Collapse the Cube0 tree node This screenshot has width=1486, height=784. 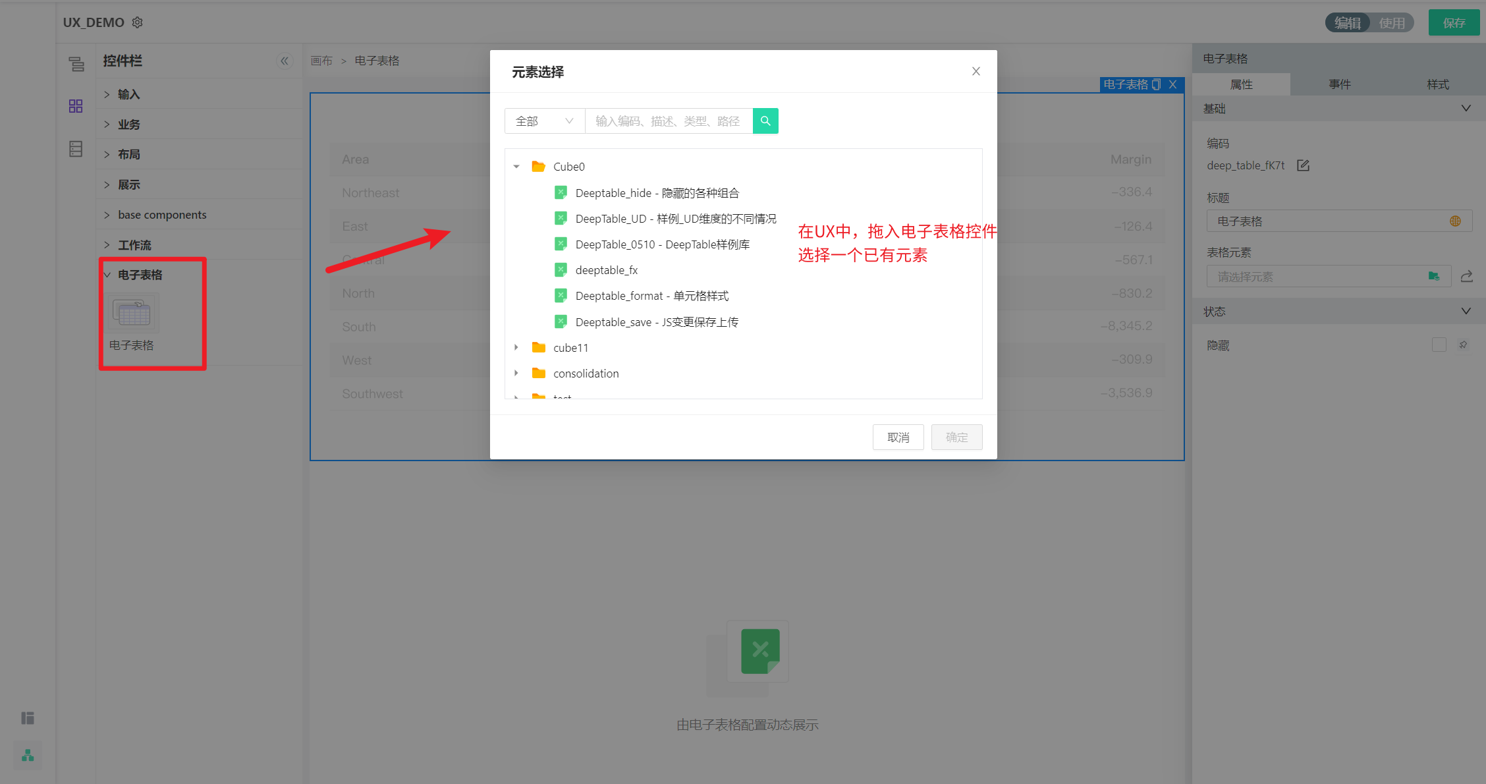(516, 167)
